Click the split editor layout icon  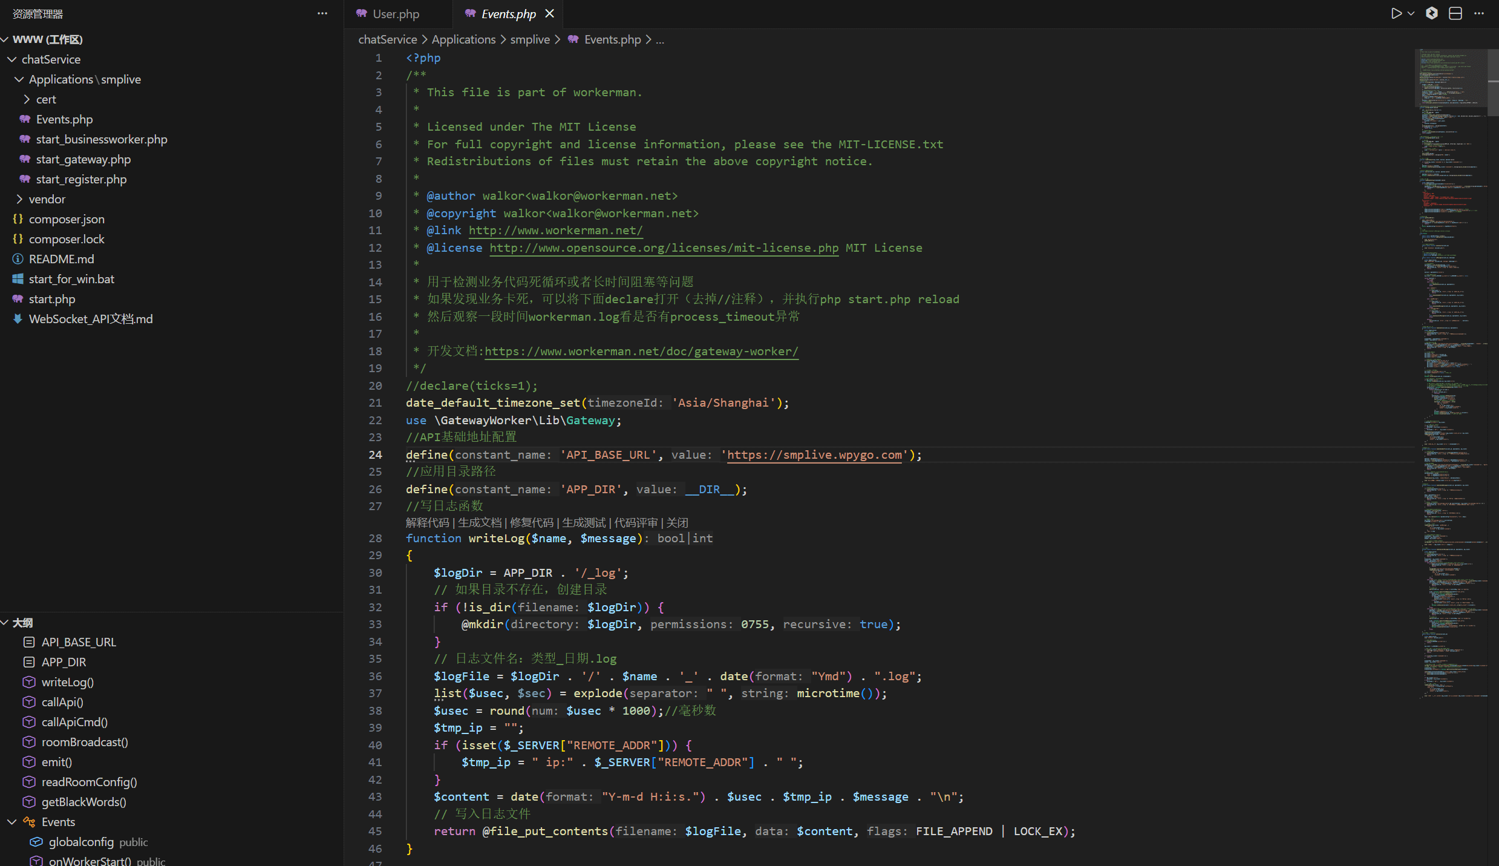coord(1455,13)
